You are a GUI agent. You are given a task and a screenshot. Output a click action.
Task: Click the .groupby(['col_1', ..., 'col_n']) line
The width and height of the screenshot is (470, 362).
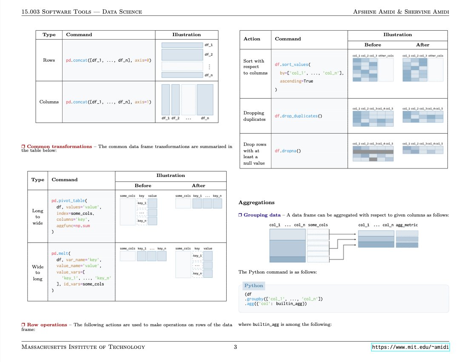(284, 299)
